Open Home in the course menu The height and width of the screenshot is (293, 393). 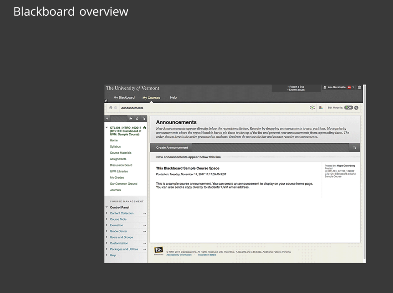click(114, 140)
